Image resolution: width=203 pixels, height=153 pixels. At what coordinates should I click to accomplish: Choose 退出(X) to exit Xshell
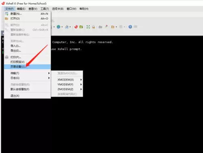[x=27, y=96]
